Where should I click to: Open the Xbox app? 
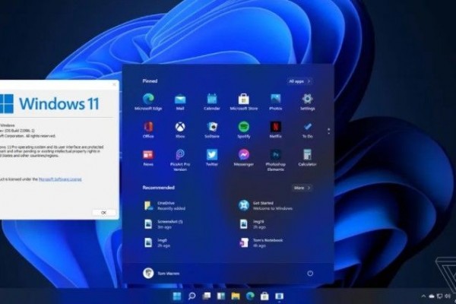click(x=180, y=130)
